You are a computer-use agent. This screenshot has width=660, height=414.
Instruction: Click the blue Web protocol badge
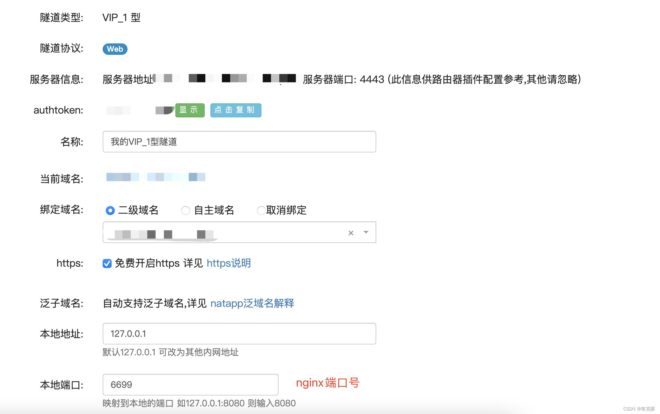point(115,49)
